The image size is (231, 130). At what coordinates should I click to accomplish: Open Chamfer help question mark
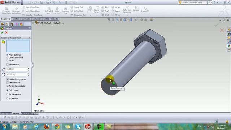(29, 28)
